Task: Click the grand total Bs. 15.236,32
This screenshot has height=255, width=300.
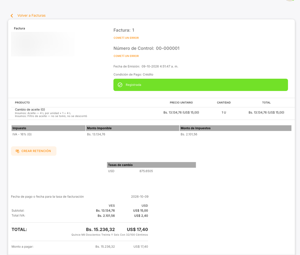Action: click(x=100, y=229)
